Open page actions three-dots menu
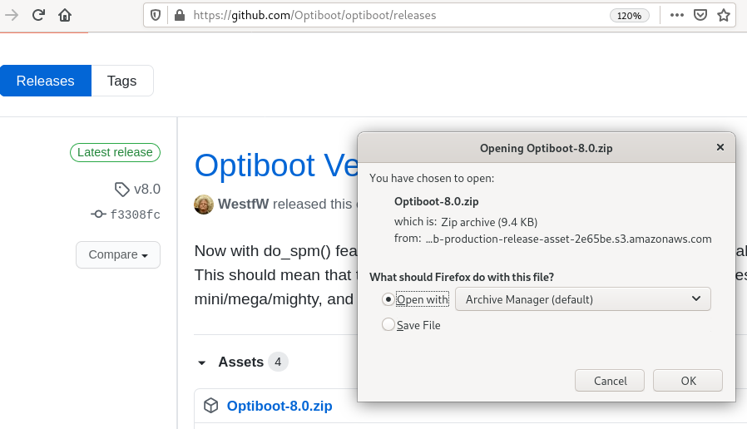747x429 pixels. (677, 15)
